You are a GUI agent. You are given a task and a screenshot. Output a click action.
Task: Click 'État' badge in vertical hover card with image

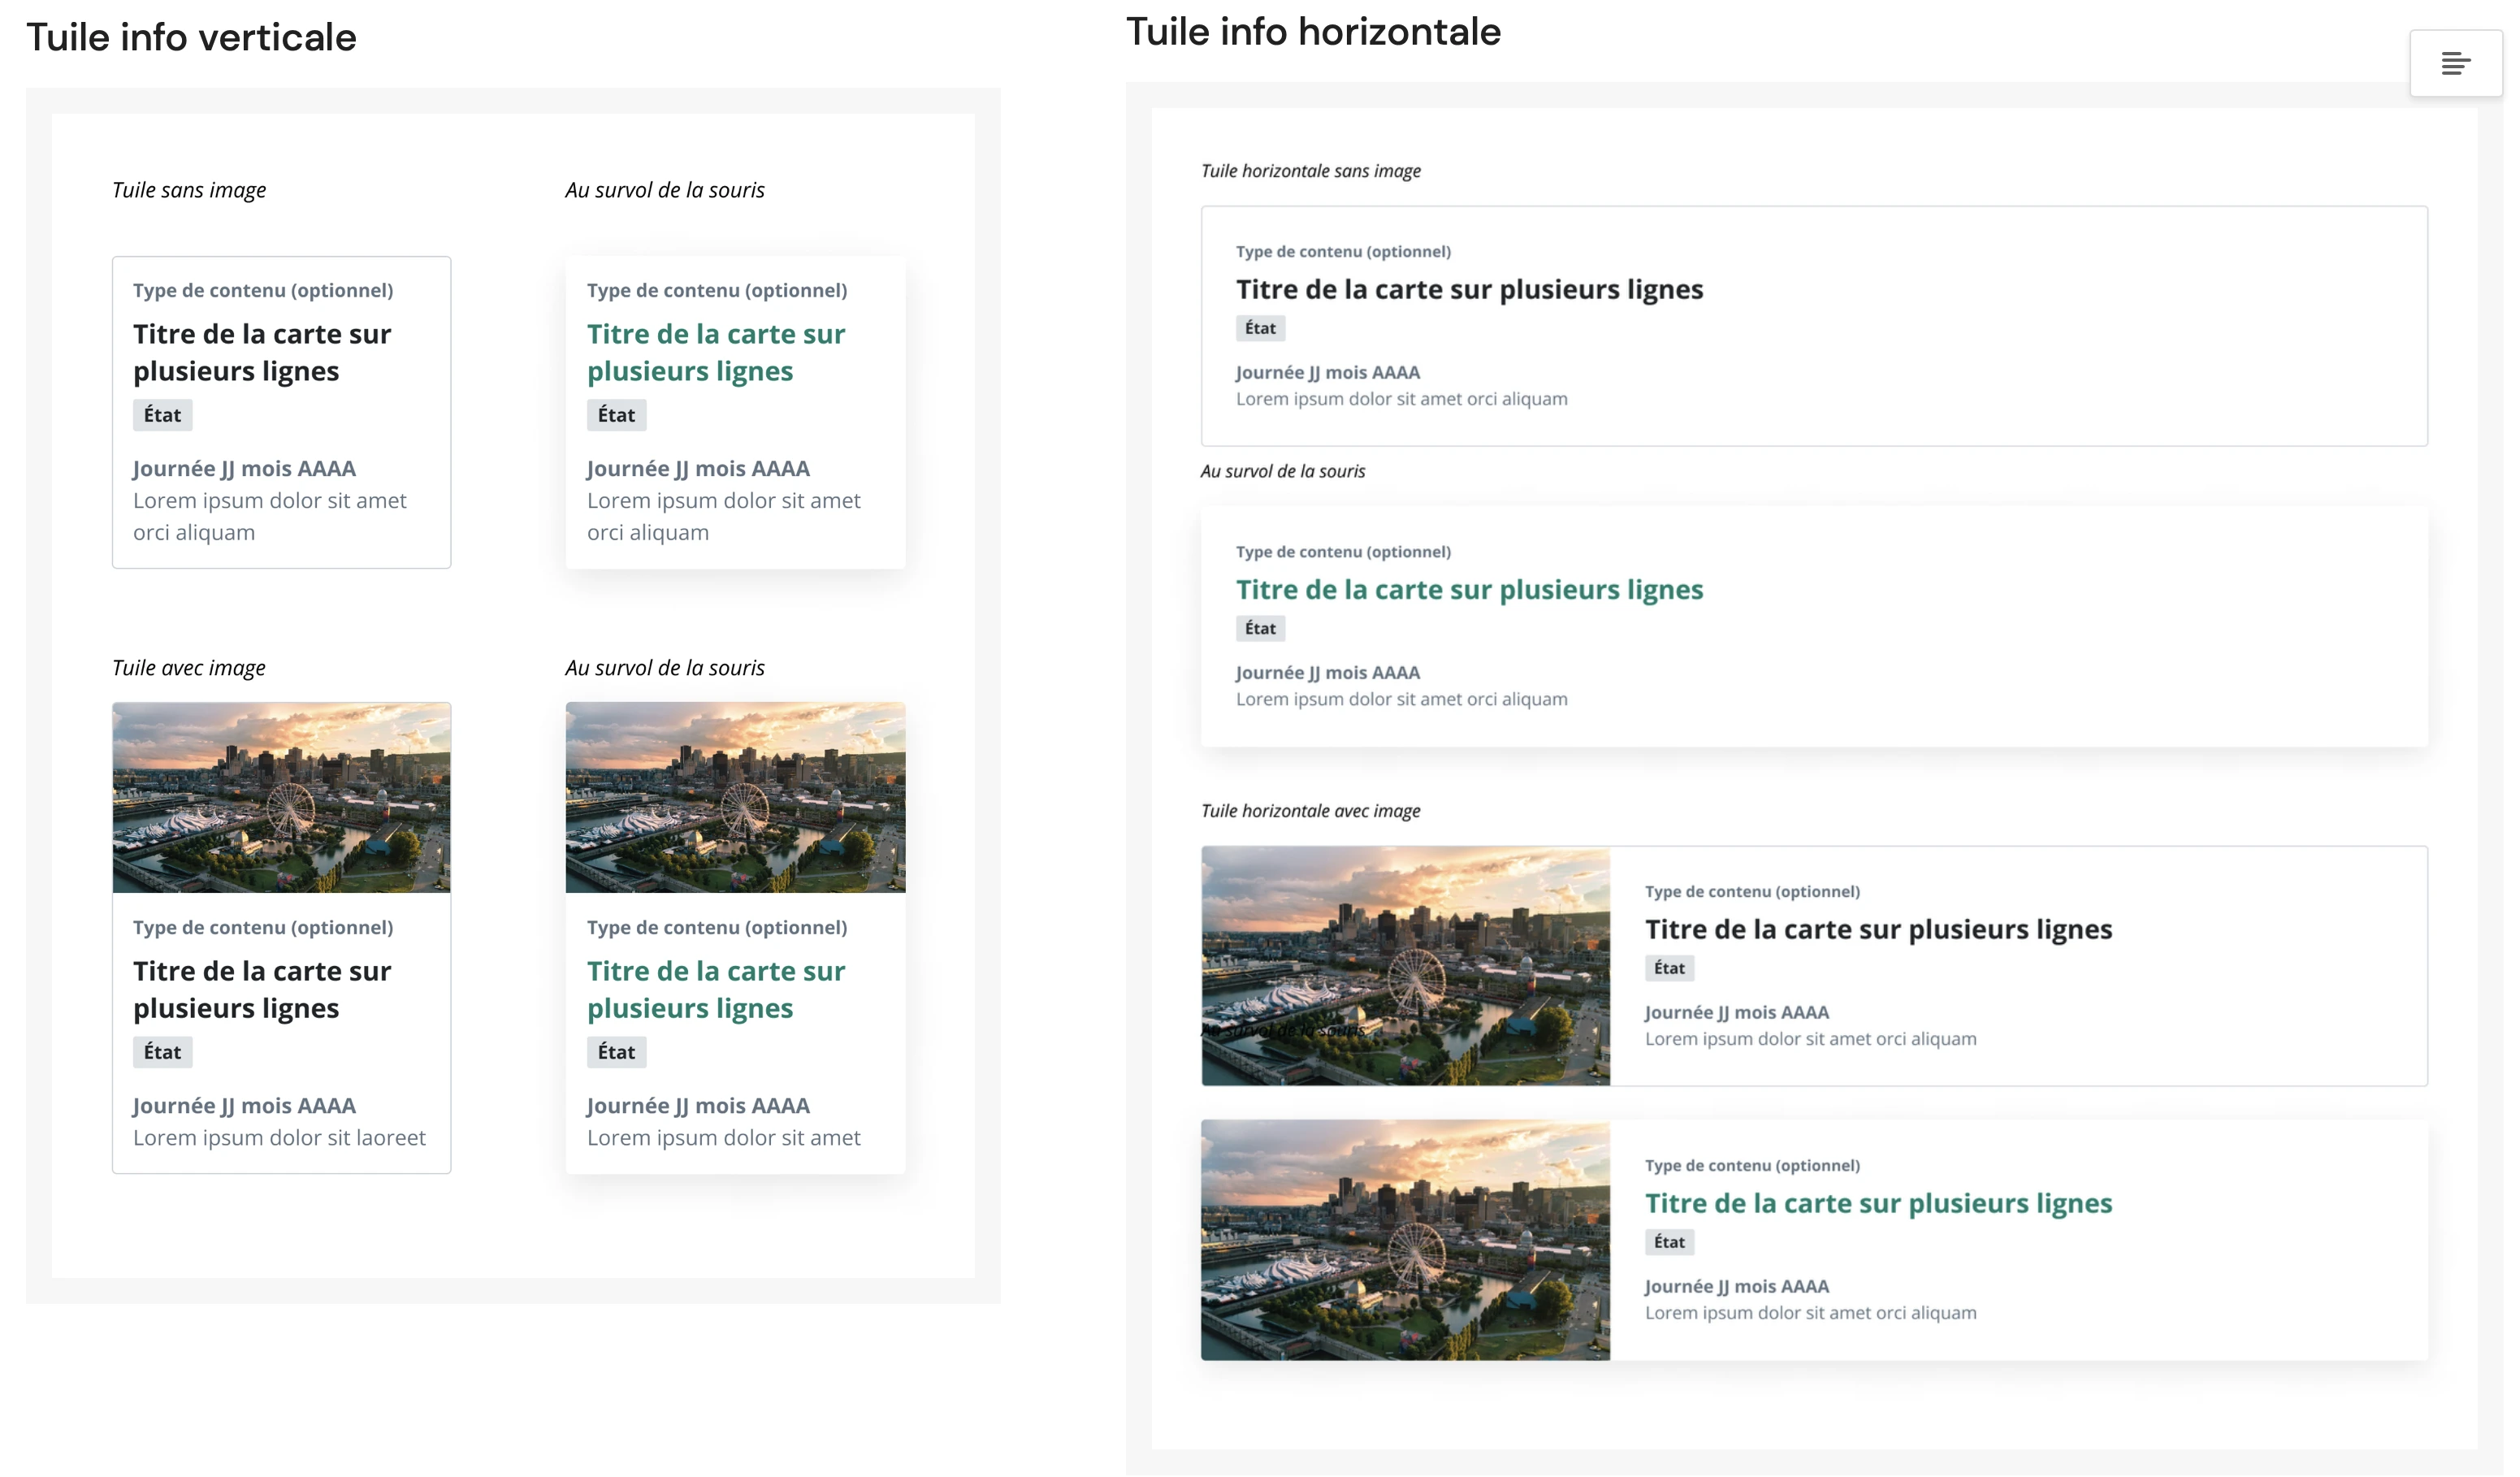coord(616,1052)
